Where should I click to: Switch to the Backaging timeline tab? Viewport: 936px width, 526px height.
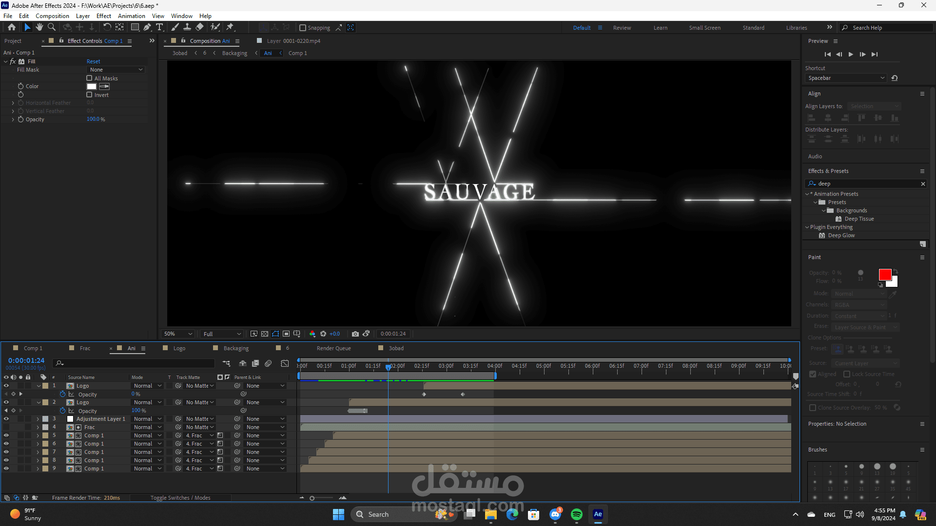(x=236, y=348)
